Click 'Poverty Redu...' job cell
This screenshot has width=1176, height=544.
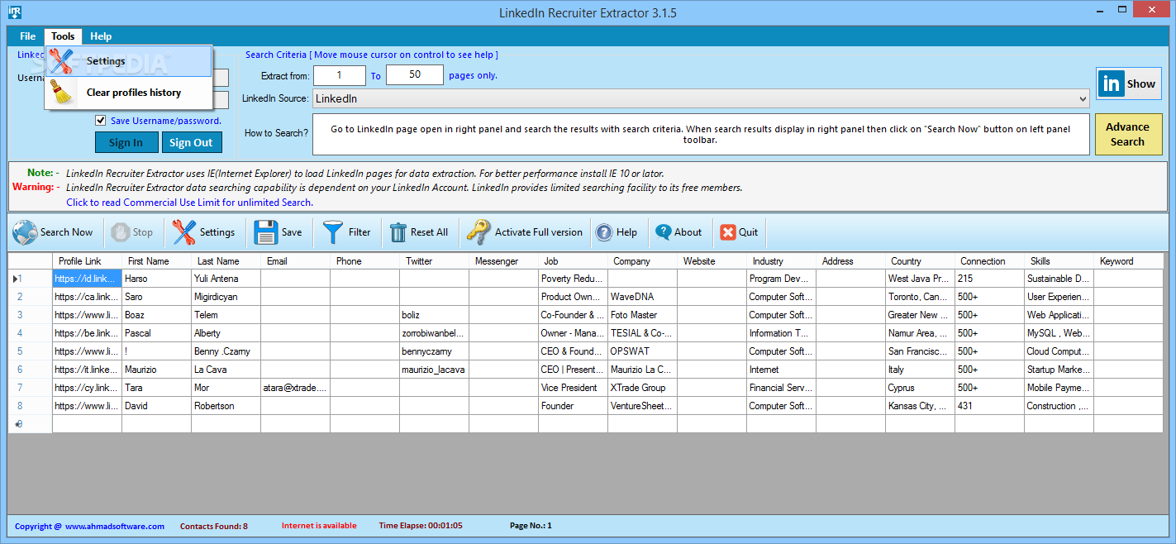[574, 279]
